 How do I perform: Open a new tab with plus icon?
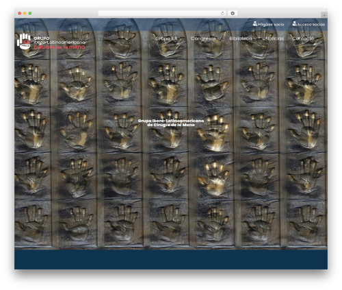tap(324, 15)
